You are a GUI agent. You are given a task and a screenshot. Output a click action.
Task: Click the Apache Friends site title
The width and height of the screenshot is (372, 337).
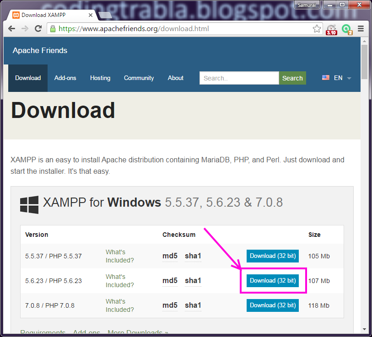pyautogui.click(x=40, y=50)
